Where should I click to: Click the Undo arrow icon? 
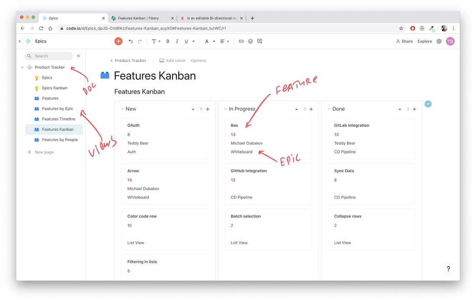click(x=131, y=41)
